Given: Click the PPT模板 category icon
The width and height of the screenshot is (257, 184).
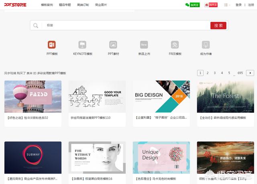Looking at the screenshot, I should 52,45.
